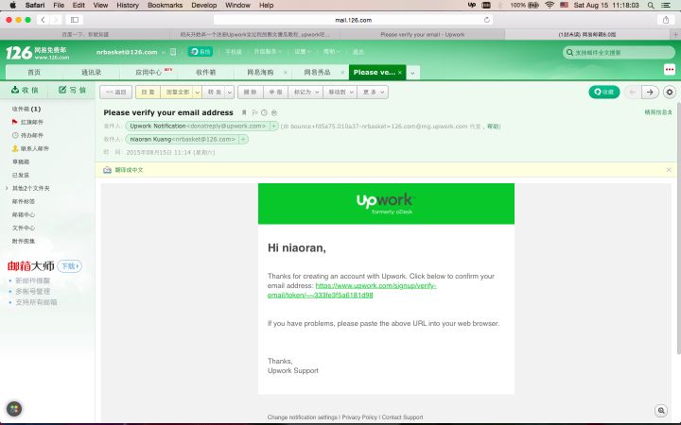Click the mobile phone icon next to account
The height and width of the screenshot is (425, 681).
[x=173, y=52]
